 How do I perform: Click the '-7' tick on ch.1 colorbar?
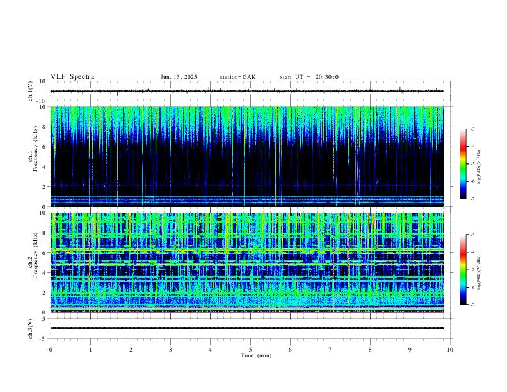click(x=472, y=199)
